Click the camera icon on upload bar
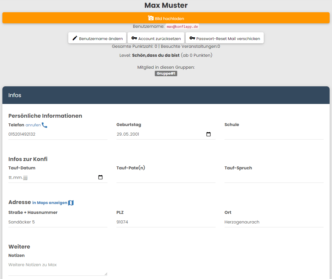The image size is (332, 279). (x=151, y=18)
